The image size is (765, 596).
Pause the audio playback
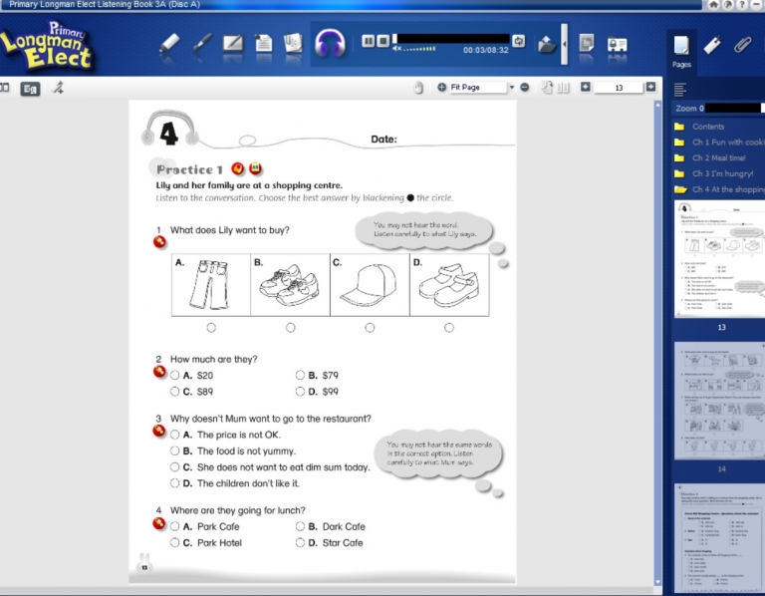coord(369,41)
